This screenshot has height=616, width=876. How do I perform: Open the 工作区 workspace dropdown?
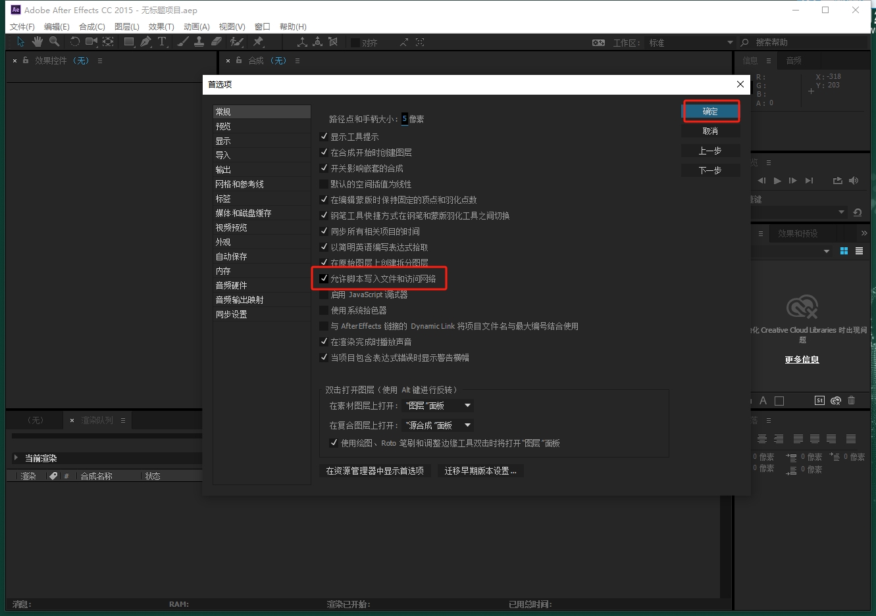point(691,43)
